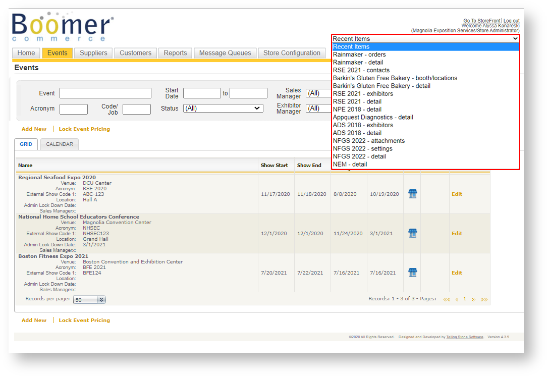Open the Store Configuration tab
The width and height of the screenshot is (548, 377).
tap(292, 53)
